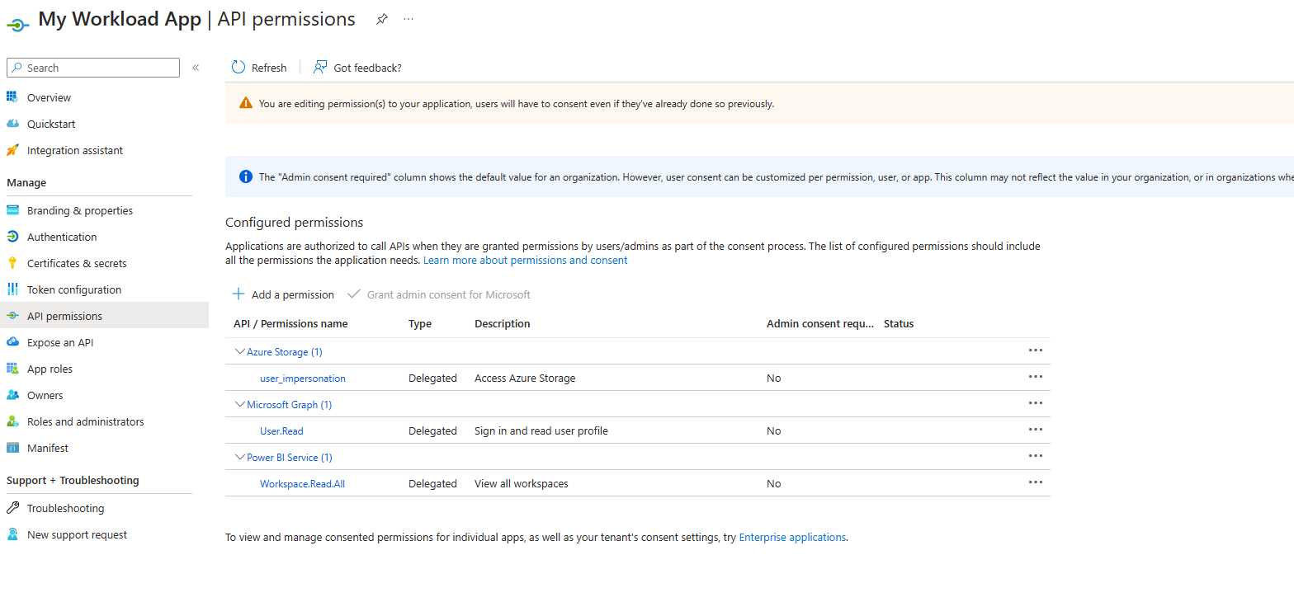
Task: Click the Add a permission label
Action: tap(293, 294)
